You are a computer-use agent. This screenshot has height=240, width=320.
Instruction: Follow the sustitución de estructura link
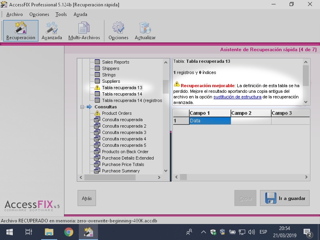pos(237,97)
